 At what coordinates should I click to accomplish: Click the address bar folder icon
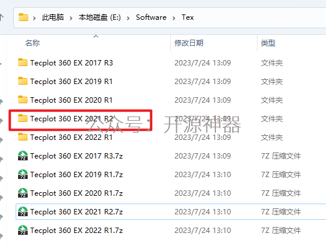tap(23, 17)
